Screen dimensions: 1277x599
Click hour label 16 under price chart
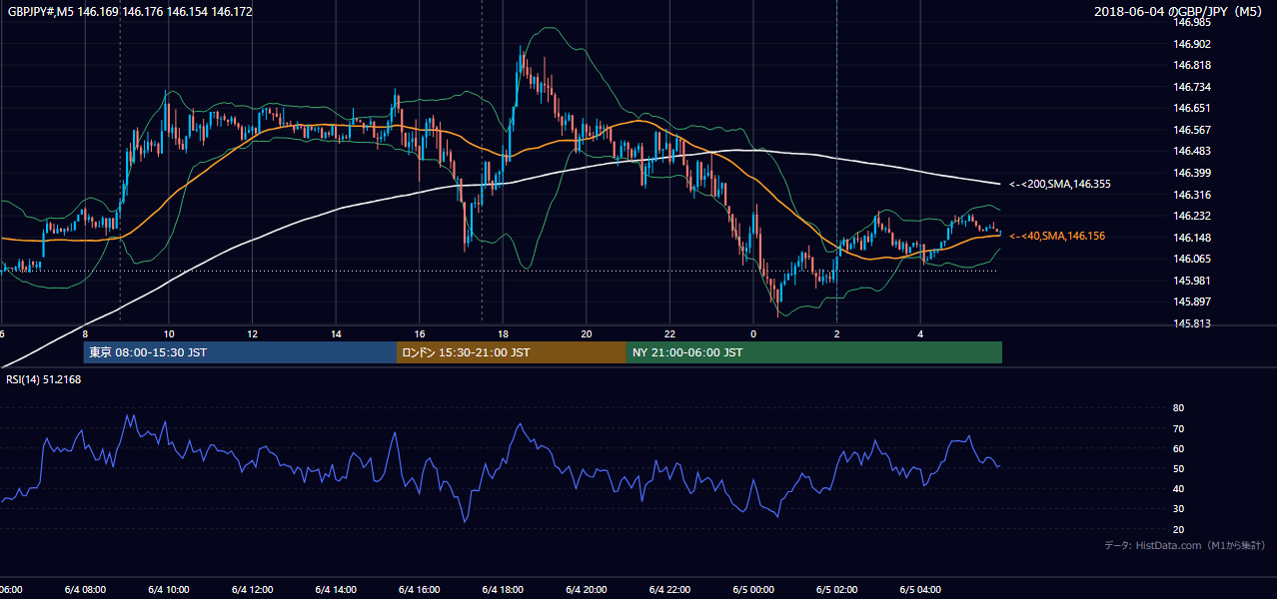420,334
